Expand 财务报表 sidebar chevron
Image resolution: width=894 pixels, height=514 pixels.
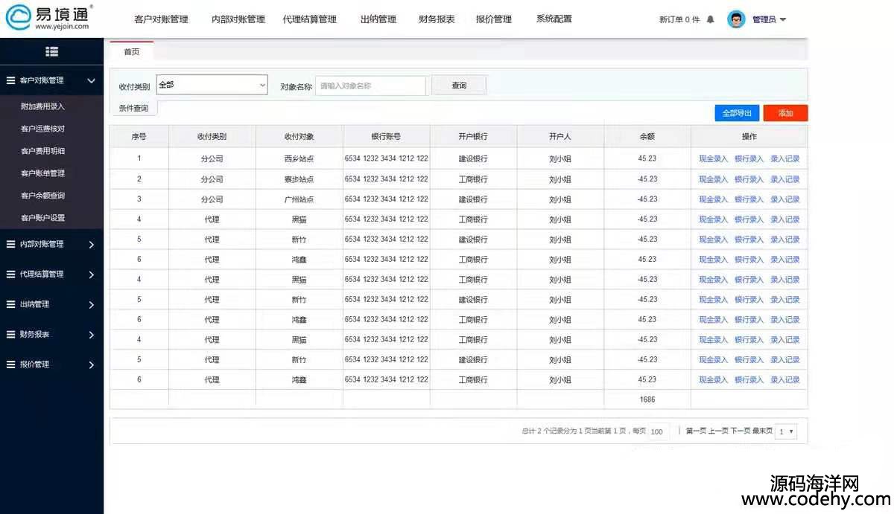(x=91, y=335)
